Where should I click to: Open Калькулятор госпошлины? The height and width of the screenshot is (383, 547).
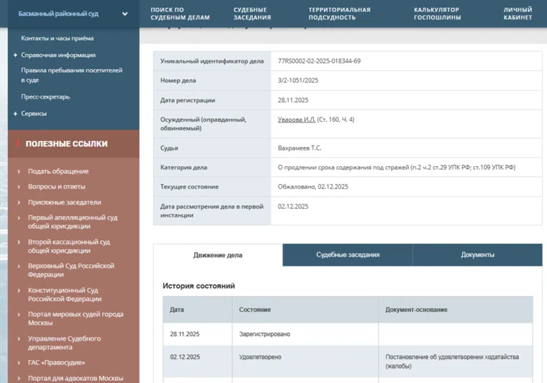coord(437,14)
